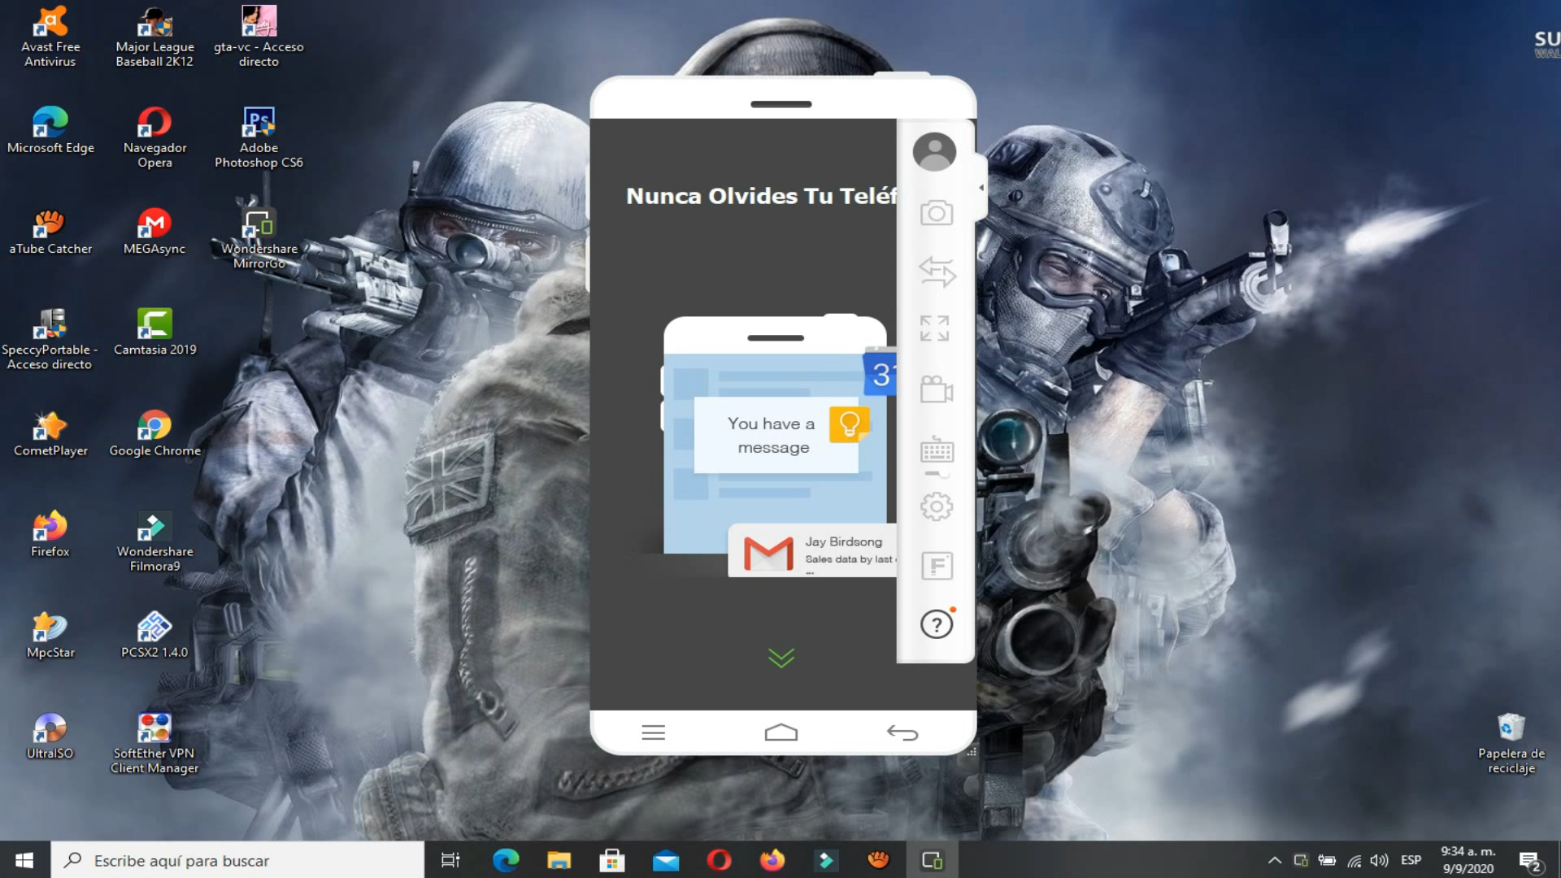Collapse the sidebar with the small arrow

click(x=981, y=187)
